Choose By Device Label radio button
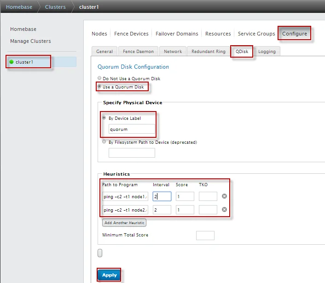Screen dimensions: 325x283 [104, 118]
